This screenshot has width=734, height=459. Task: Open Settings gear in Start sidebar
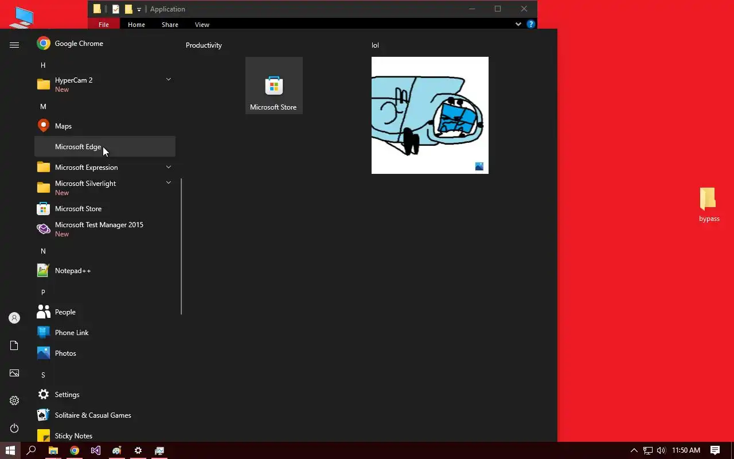click(x=14, y=400)
